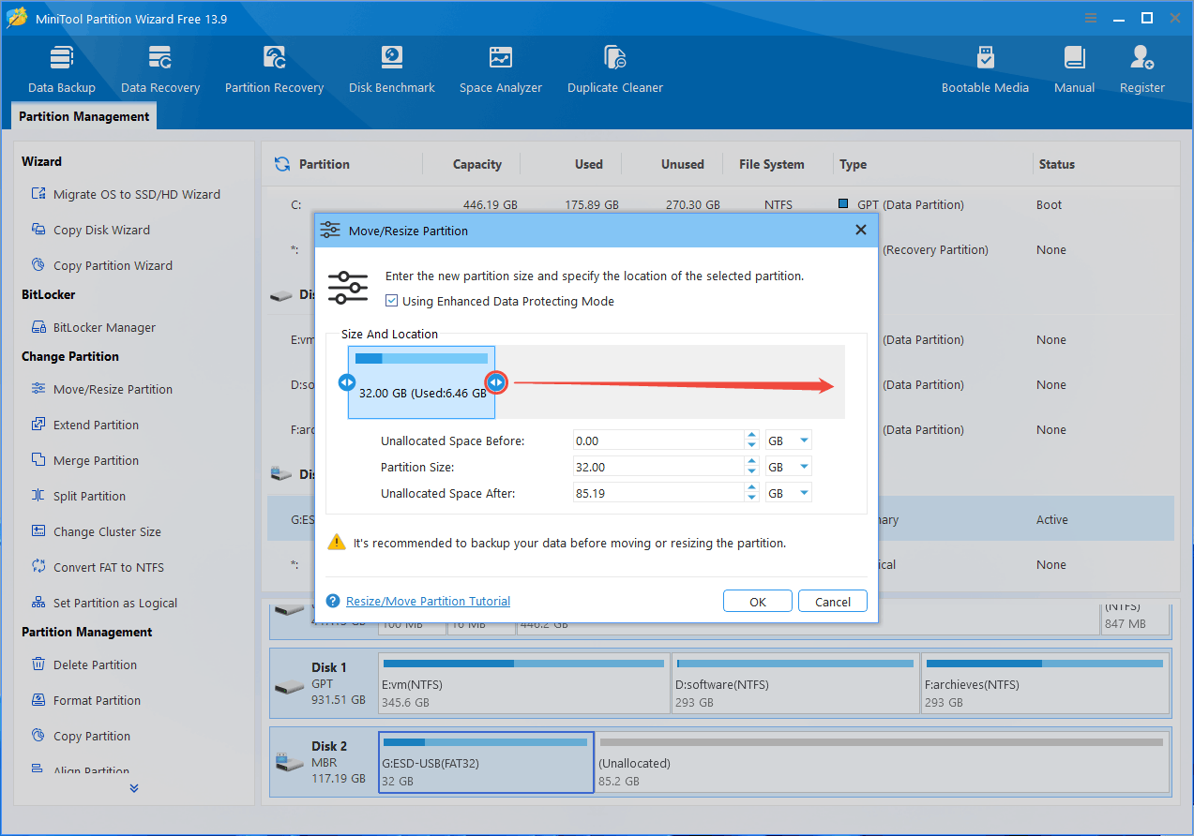Image resolution: width=1194 pixels, height=836 pixels.
Task: Choose Copy Partition in sidebar
Action: [80, 736]
